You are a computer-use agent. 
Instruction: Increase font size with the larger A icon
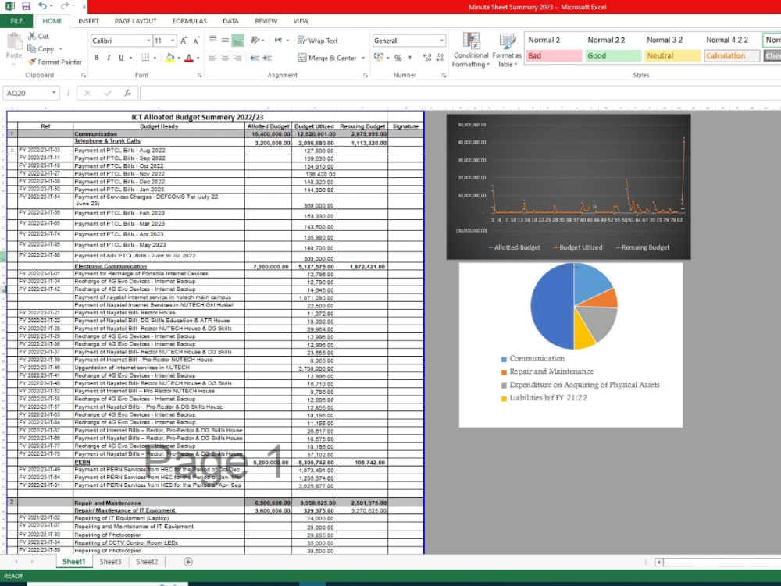184,41
